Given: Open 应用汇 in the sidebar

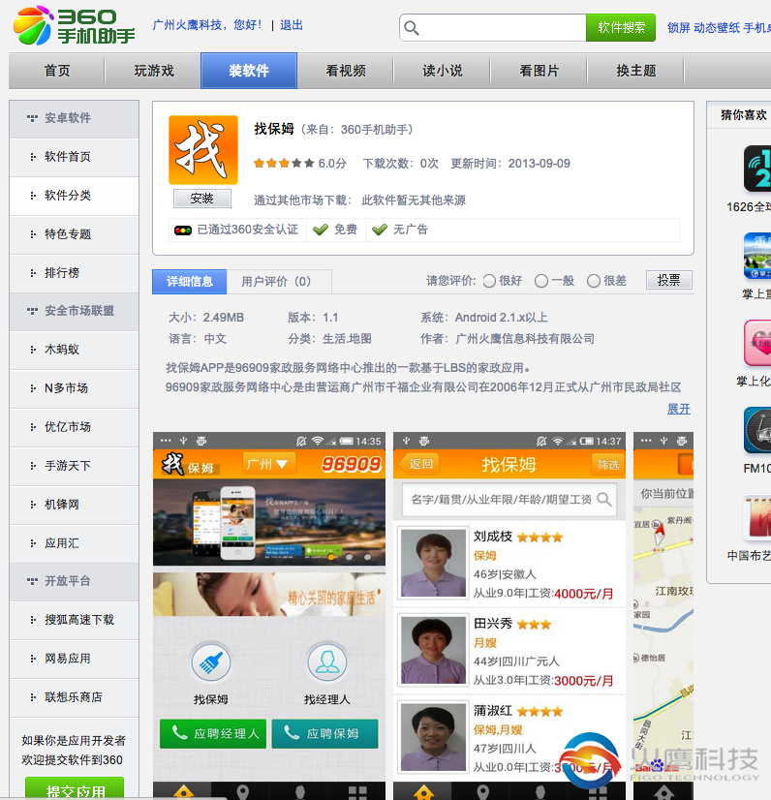Looking at the screenshot, I should click(x=74, y=543).
